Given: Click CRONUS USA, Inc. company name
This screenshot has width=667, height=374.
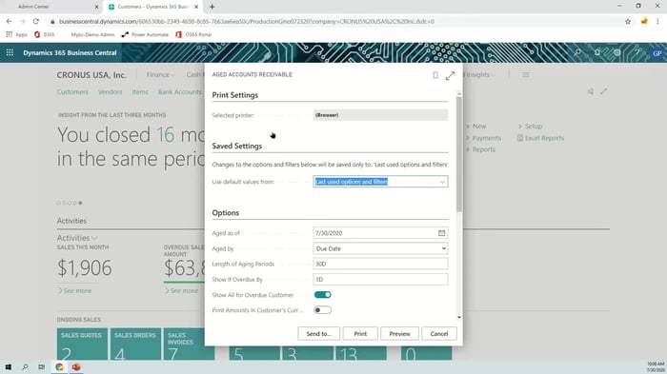Looking at the screenshot, I should (91, 75).
